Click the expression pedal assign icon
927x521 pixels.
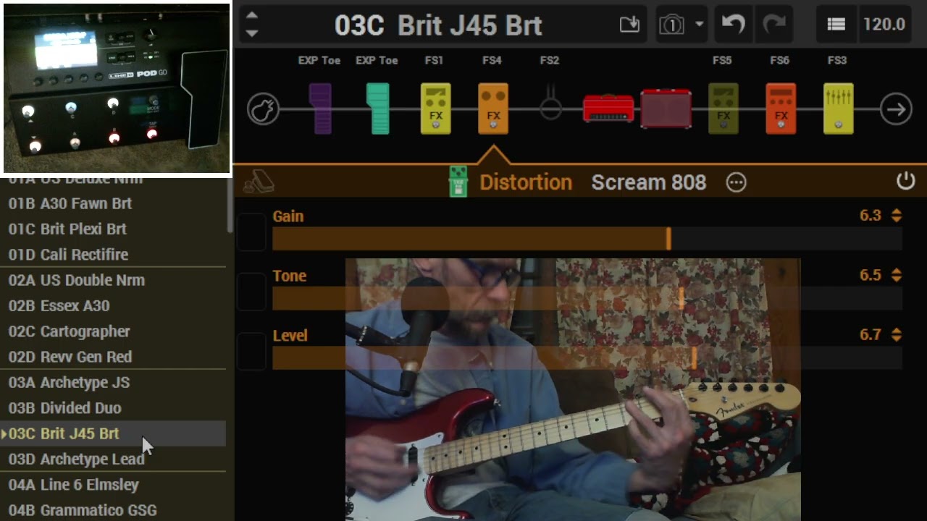pyautogui.click(x=258, y=182)
